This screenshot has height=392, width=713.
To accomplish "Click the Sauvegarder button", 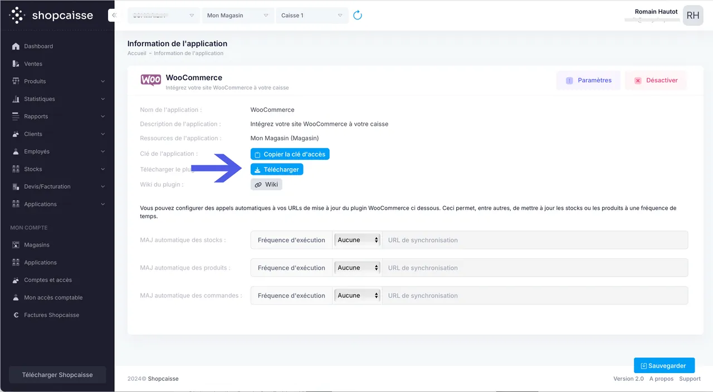I will pyautogui.click(x=664, y=366).
